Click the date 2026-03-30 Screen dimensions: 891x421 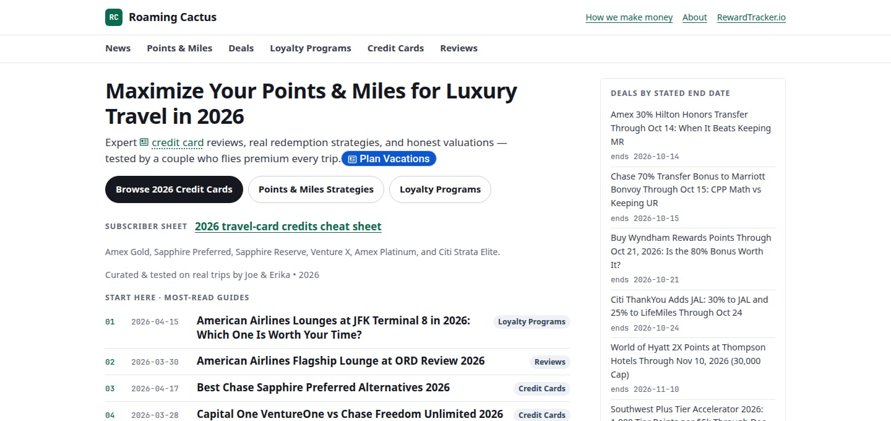point(155,362)
